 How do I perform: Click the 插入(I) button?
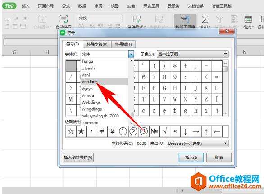(x=191, y=158)
